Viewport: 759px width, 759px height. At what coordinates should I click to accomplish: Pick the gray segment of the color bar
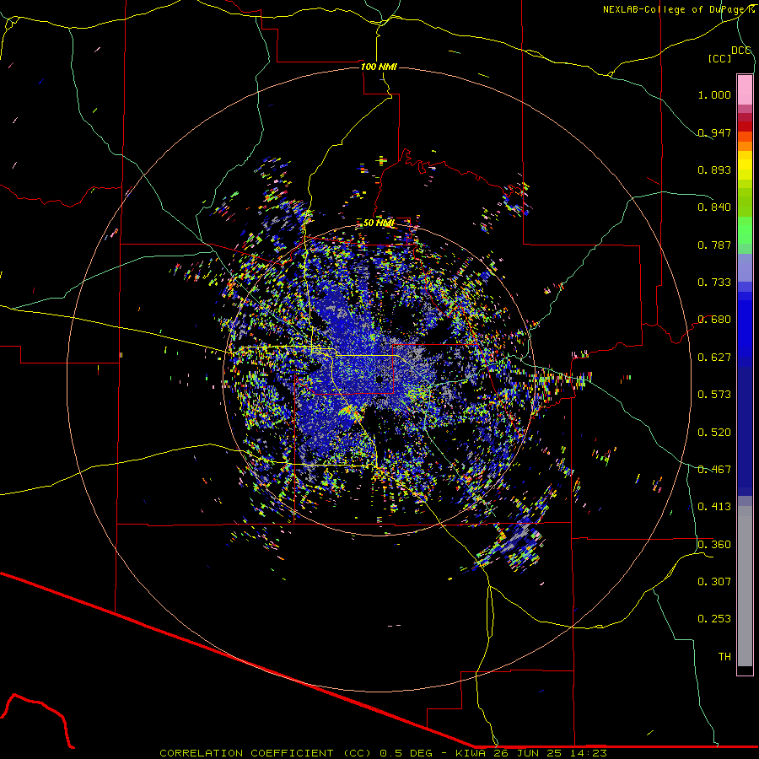tap(745, 586)
